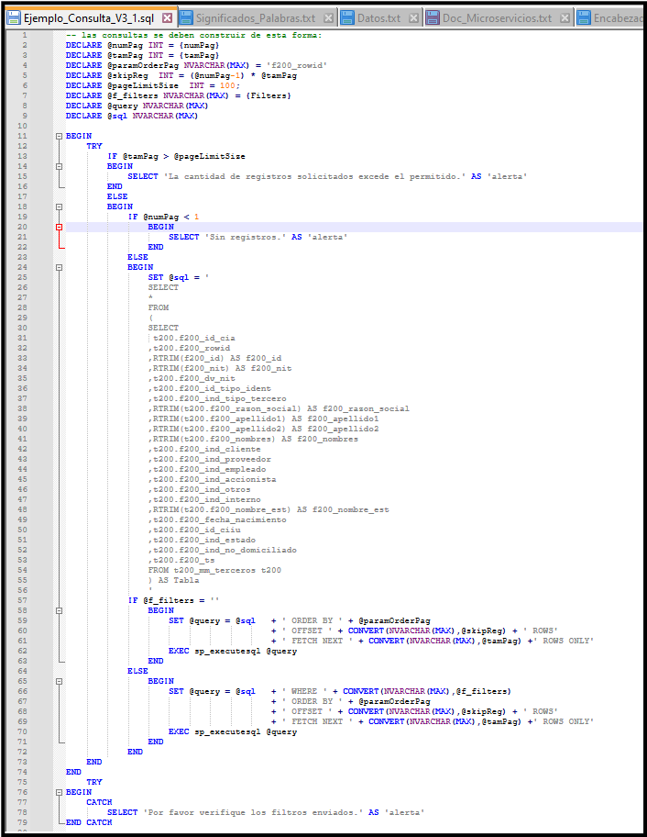The width and height of the screenshot is (647, 837).
Task: Collapse the BEGIN block at line 18
Action: point(60,206)
